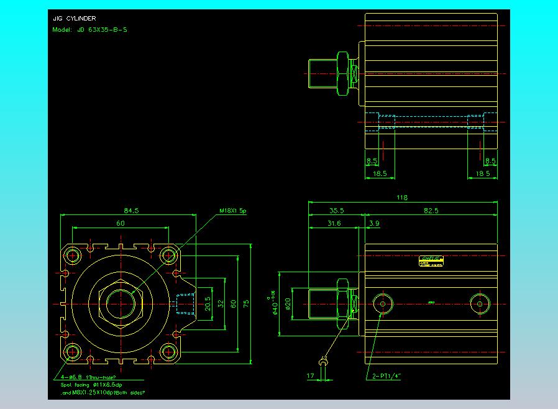Click the wrench symbol above the 17 dimension
The width and height of the screenshot is (558, 409).
[x=322, y=362]
